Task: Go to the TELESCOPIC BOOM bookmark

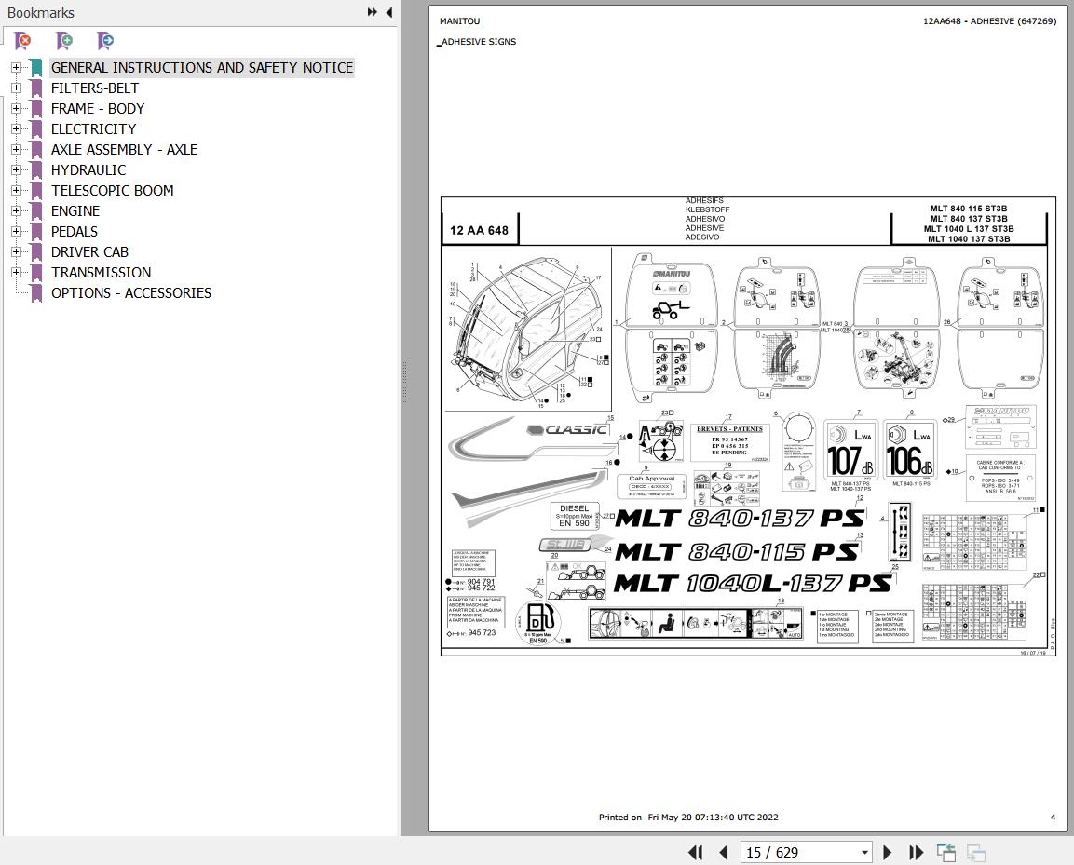Action: 113,190
